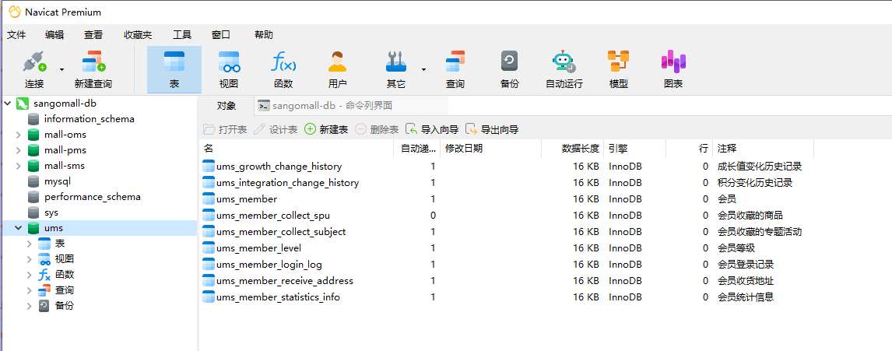Open the Others (其它) dropdown arrow

click(423, 70)
